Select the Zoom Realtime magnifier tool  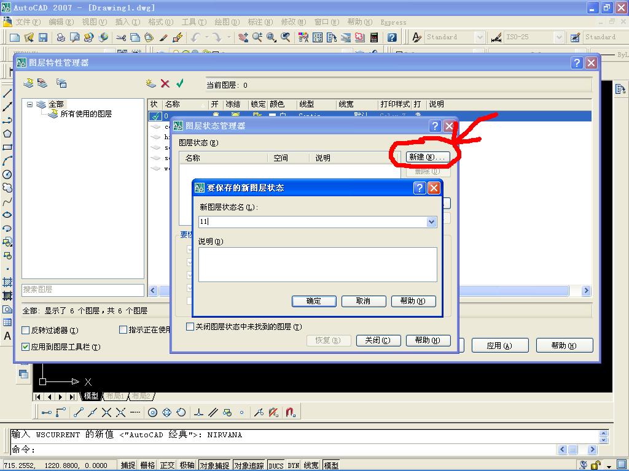257,37
